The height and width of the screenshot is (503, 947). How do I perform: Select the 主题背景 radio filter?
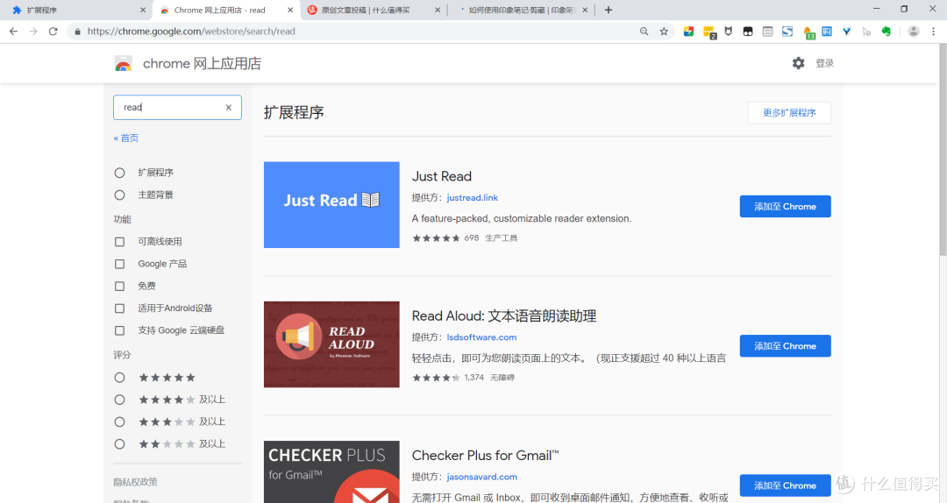(x=119, y=195)
